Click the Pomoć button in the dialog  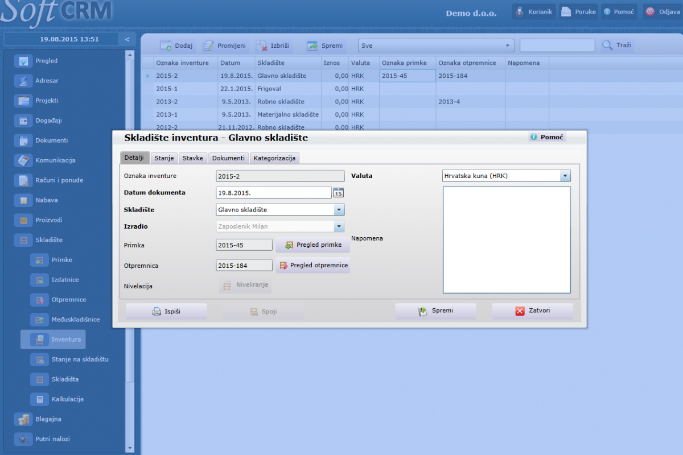(547, 137)
